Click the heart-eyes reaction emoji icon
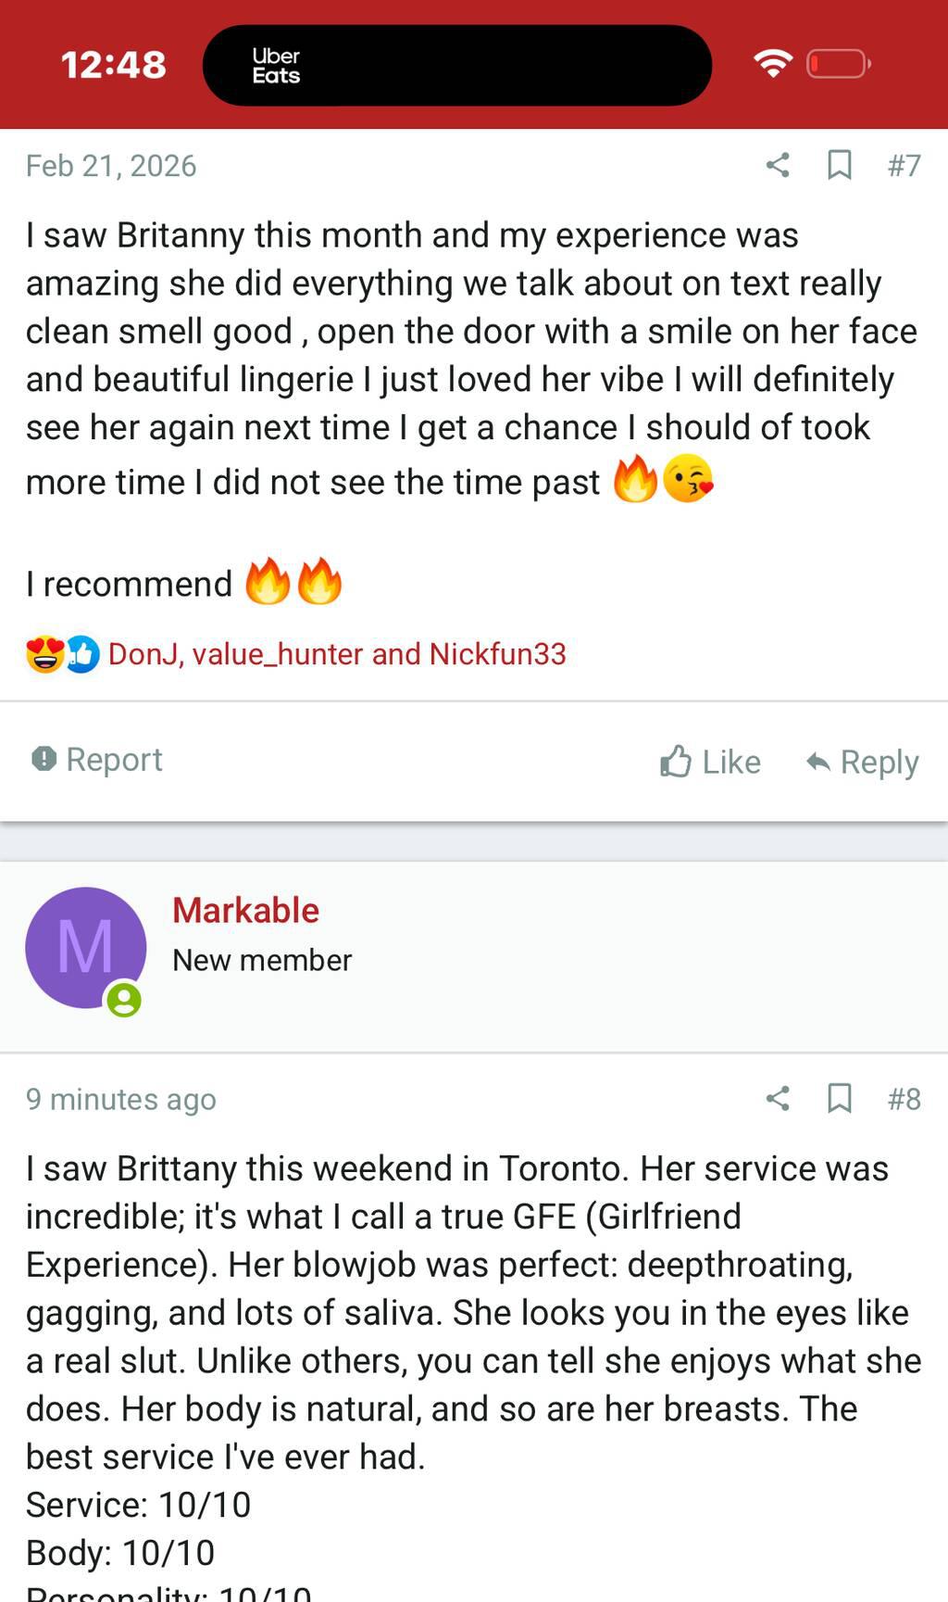Image resolution: width=948 pixels, height=1602 pixels. 44,654
